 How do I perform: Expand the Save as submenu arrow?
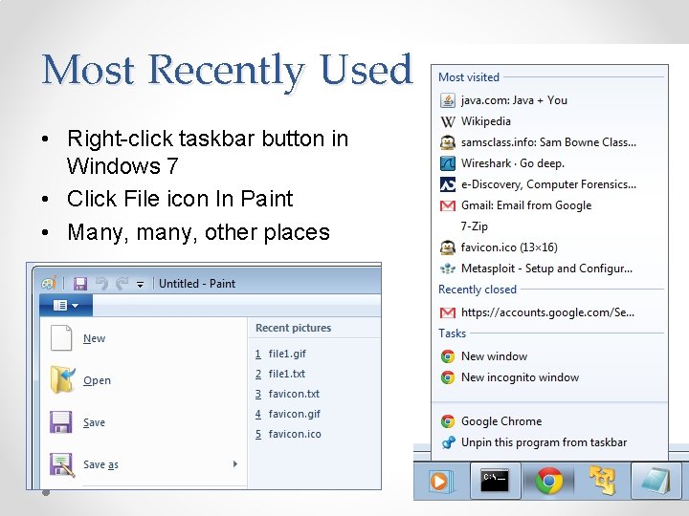point(235,463)
